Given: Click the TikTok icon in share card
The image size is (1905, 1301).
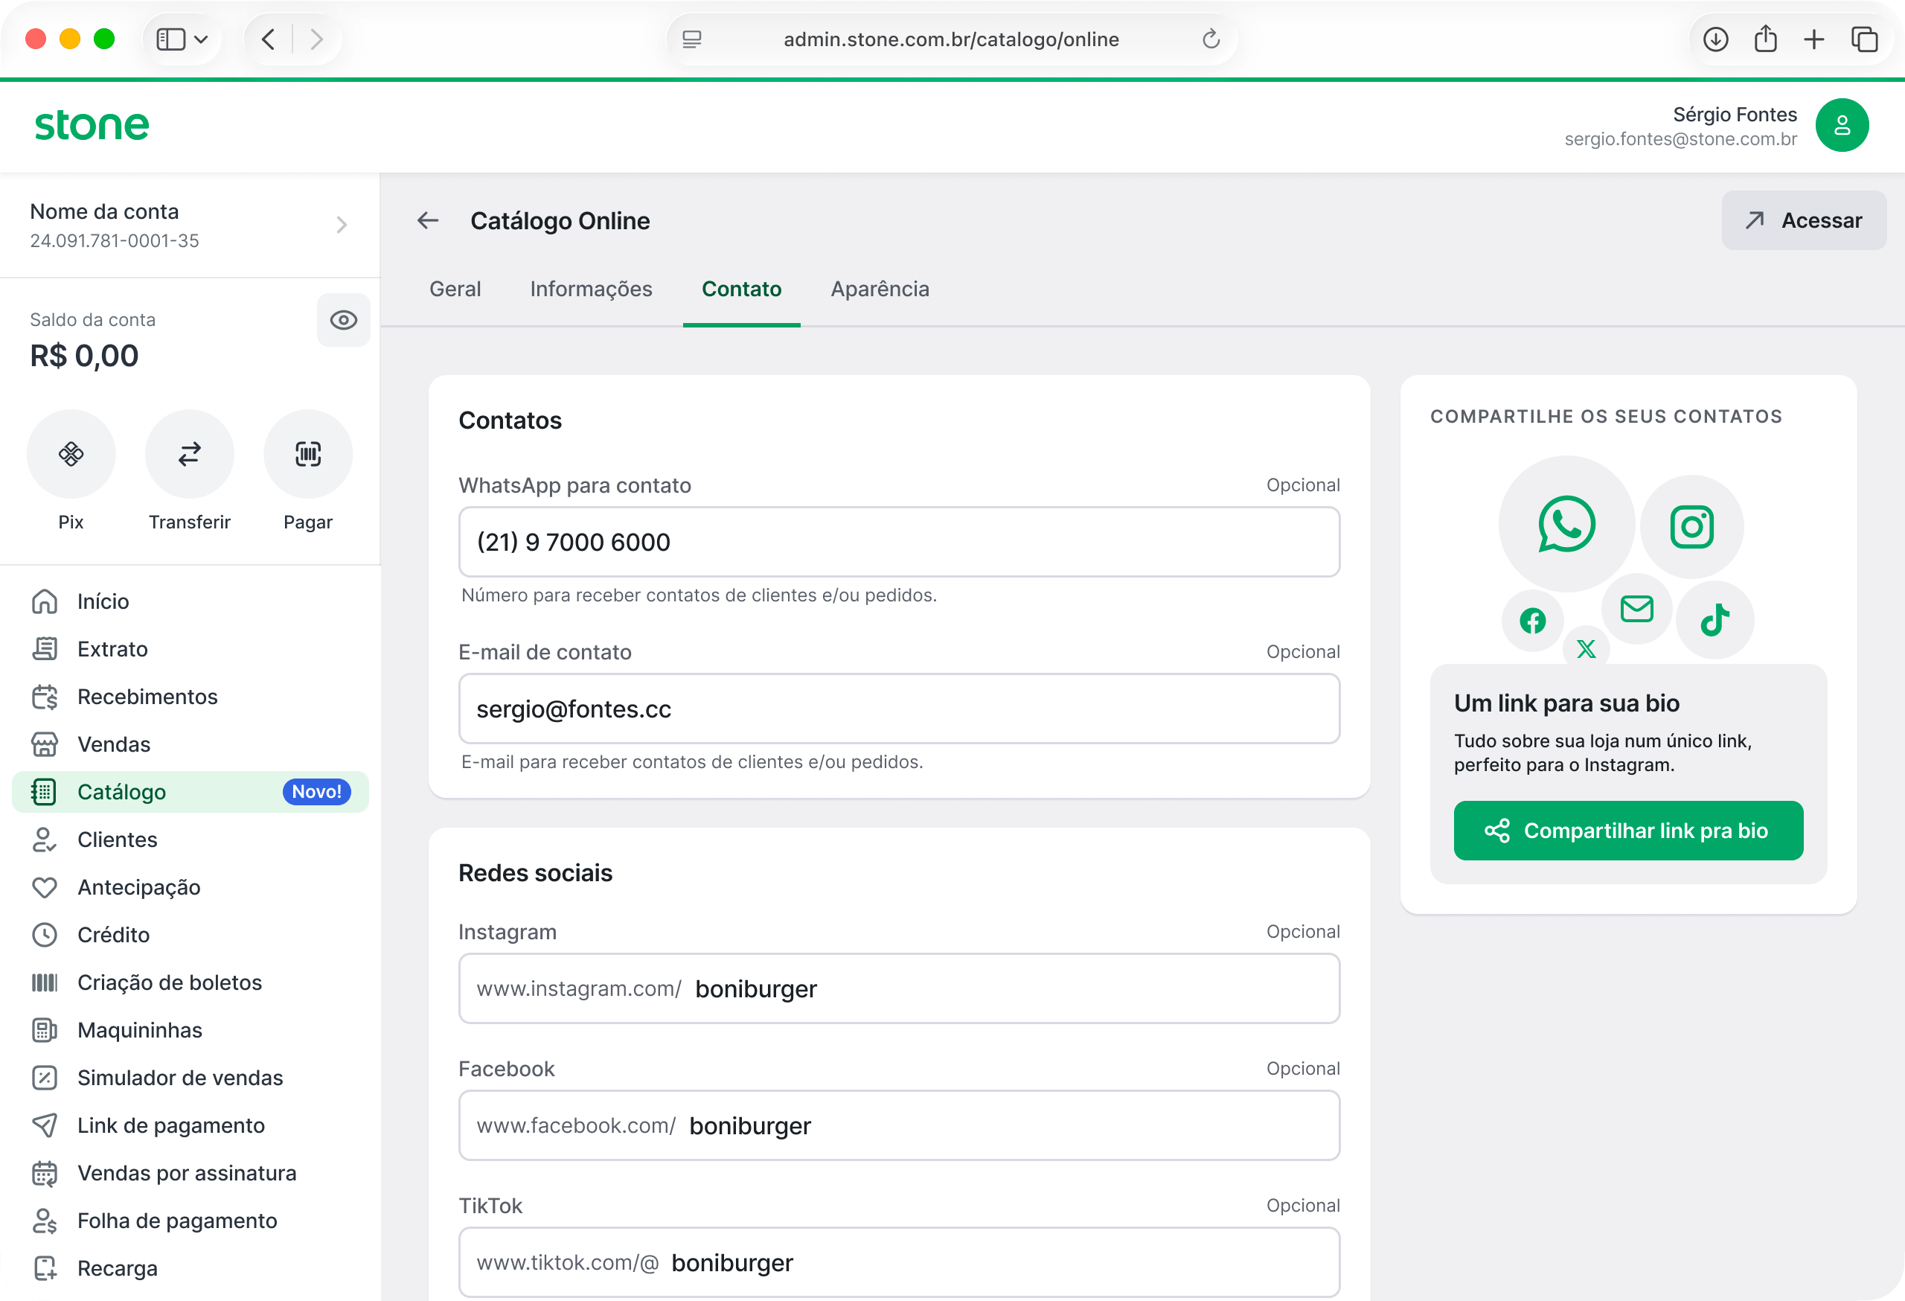Looking at the screenshot, I should coord(1714,620).
